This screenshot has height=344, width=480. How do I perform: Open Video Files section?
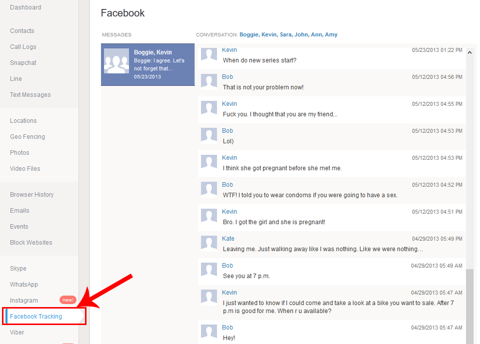pyautogui.click(x=25, y=168)
